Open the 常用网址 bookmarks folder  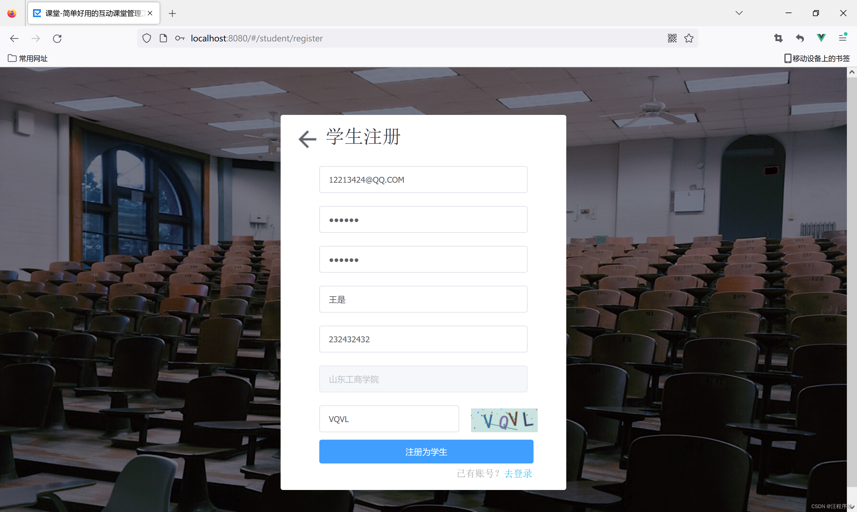coord(28,58)
